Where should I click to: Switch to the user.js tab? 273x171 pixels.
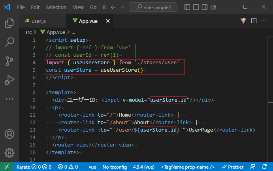coord(43,21)
